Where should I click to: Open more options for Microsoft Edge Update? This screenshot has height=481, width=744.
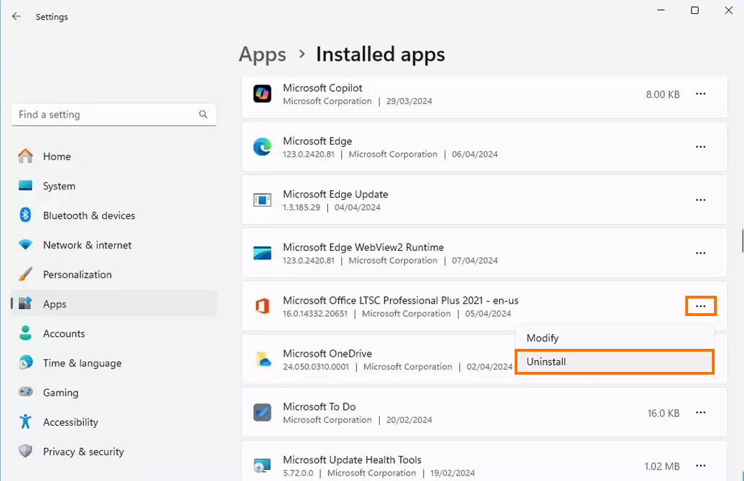click(x=701, y=200)
